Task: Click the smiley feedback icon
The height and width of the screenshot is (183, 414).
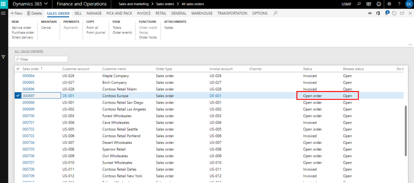Action: point(379,4)
